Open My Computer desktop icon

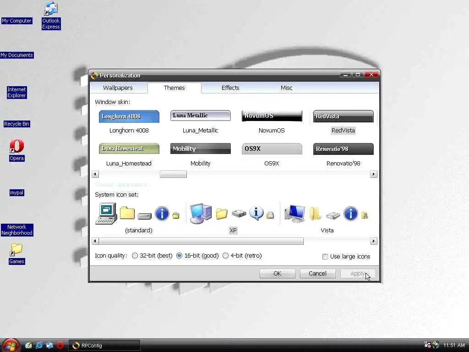[17, 21]
